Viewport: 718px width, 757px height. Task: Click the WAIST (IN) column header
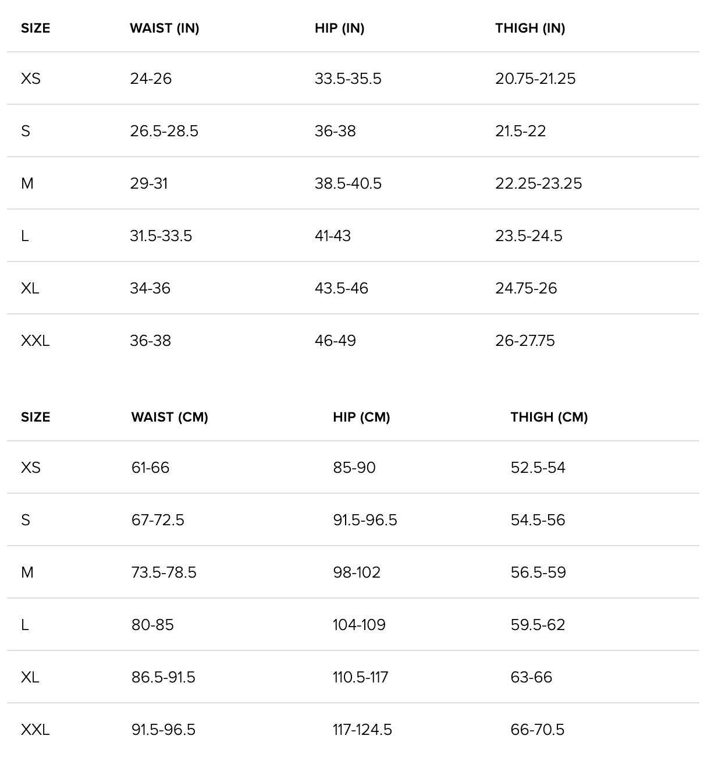(164, 28)
